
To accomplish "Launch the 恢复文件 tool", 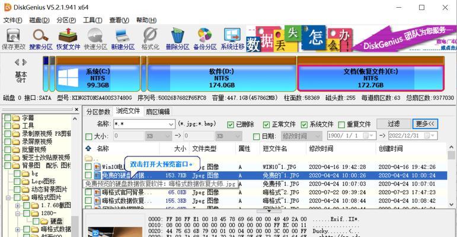I will [68, 39].
